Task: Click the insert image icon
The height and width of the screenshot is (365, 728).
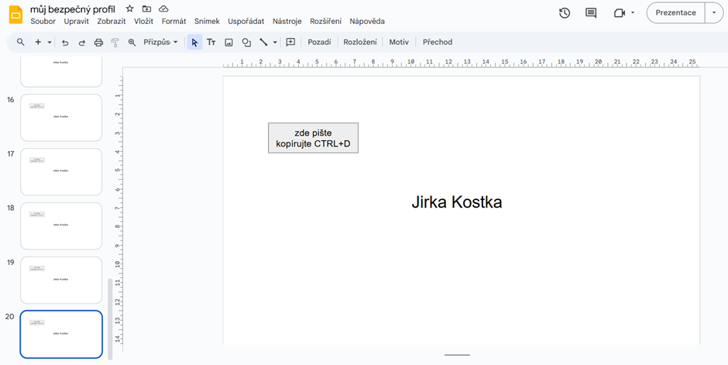Action: [228, 43]
